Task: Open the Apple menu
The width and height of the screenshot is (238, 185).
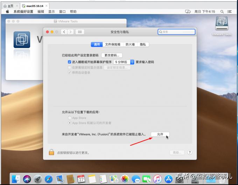Action: 7,12
